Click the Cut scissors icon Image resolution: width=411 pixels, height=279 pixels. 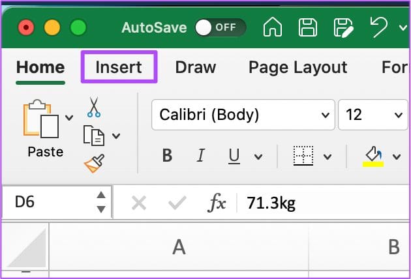(x=94, y=107)
